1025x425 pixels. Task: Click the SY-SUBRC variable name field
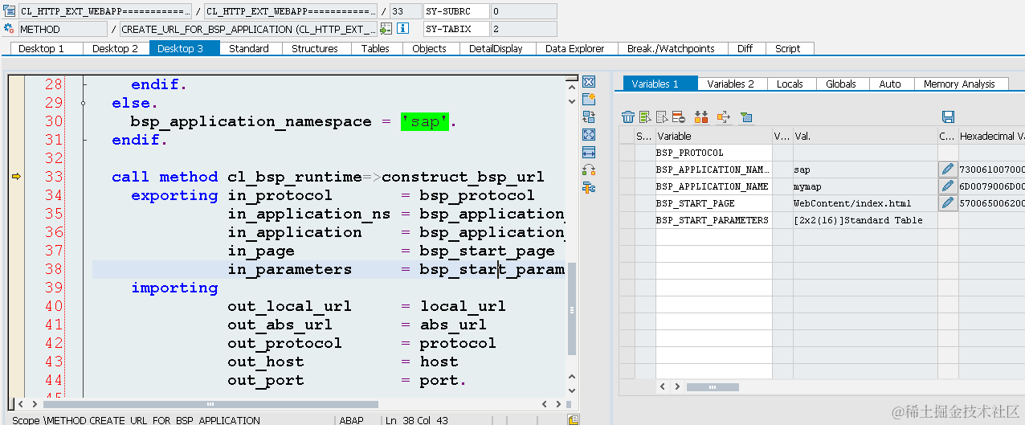click(456, 11)
